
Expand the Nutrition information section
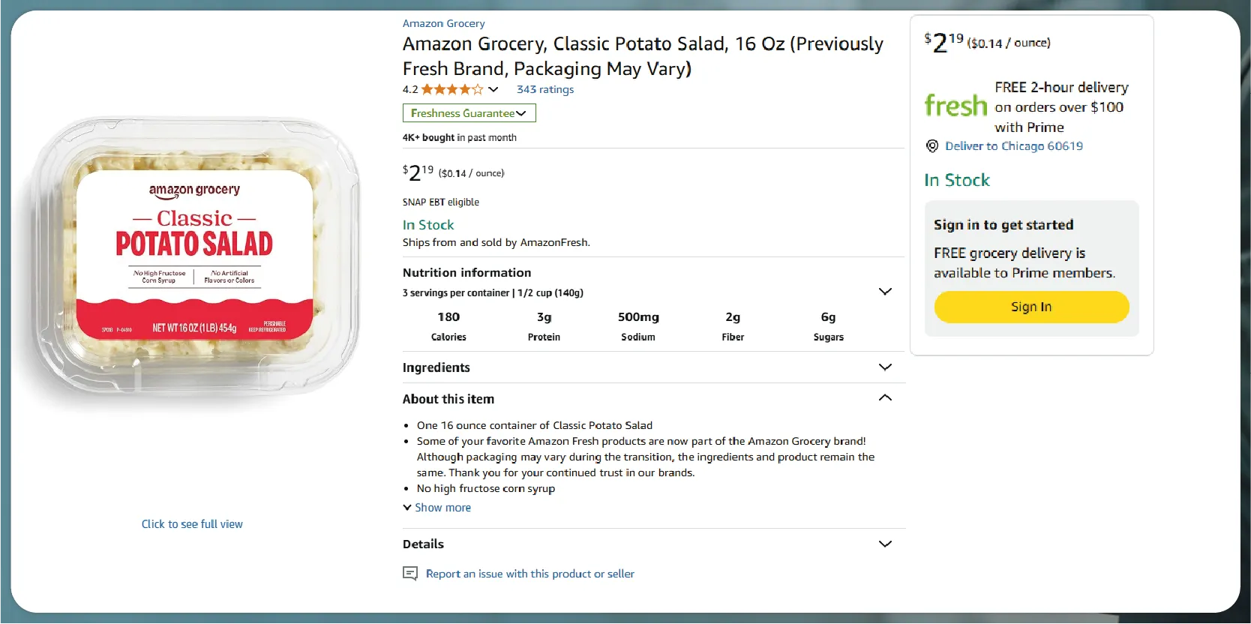pos(885,291)
